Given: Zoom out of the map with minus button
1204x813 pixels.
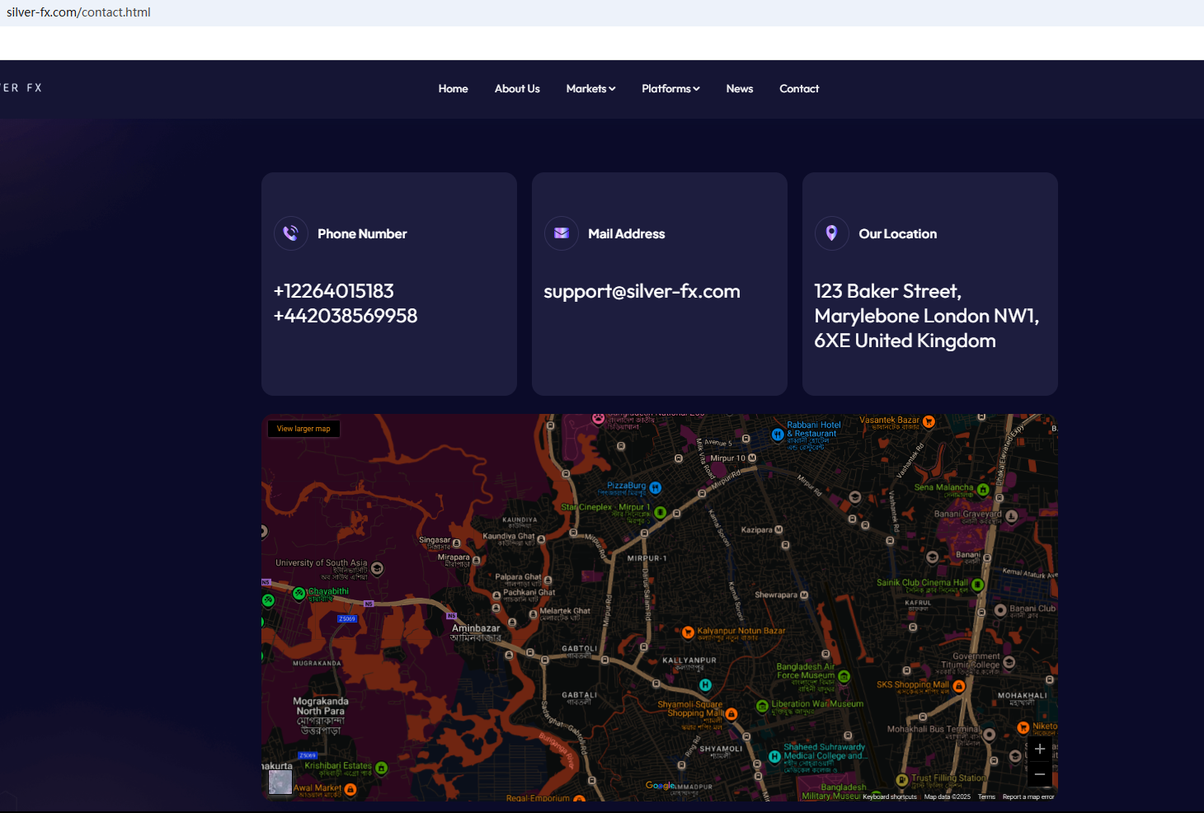Looking at the screenshot, I should pos(1040,774).
